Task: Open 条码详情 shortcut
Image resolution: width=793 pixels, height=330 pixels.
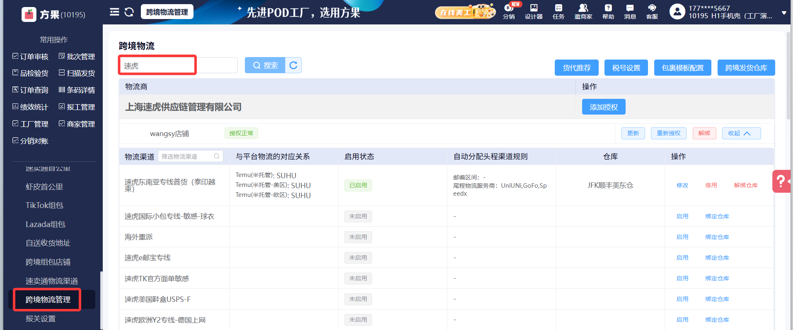Action: point(77,90)
